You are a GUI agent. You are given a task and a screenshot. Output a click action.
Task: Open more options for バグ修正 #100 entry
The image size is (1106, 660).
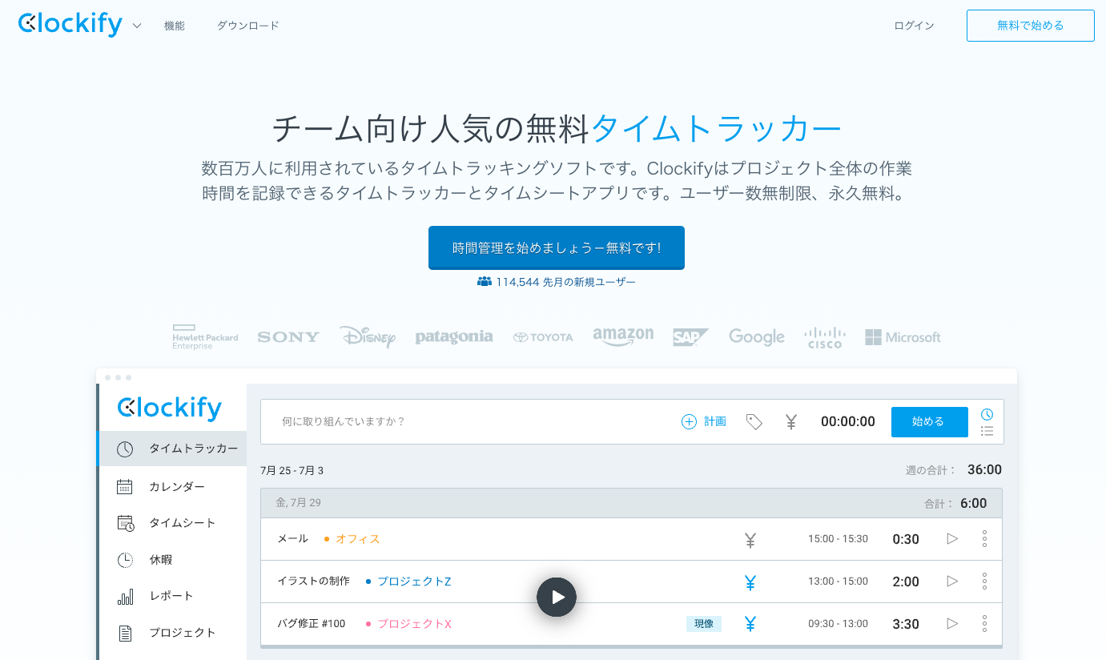pos(984,624)
